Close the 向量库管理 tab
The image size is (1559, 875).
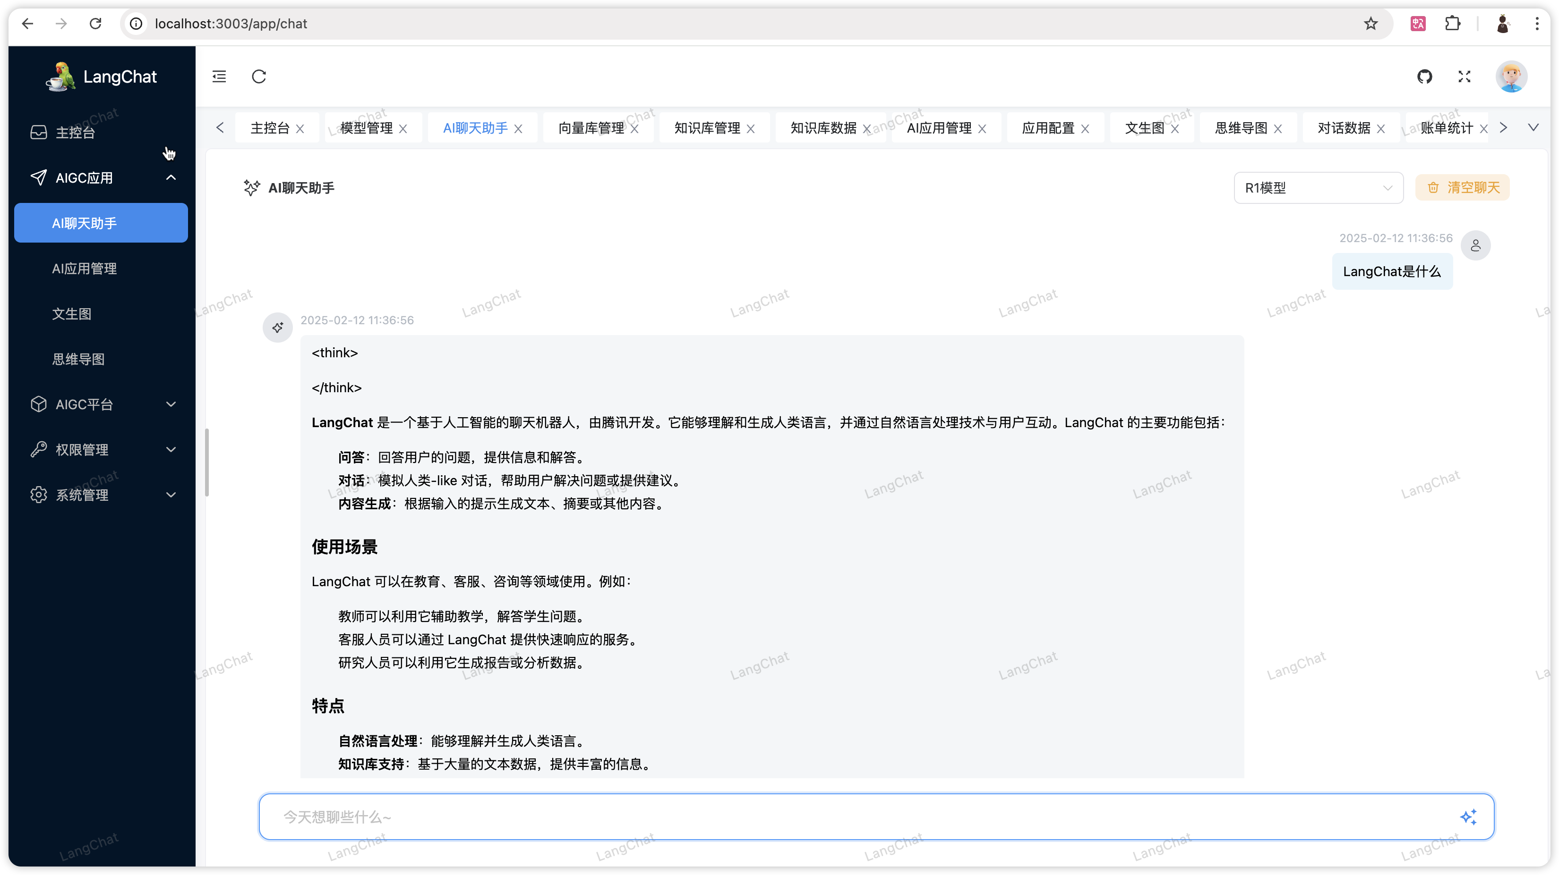click(x=635, y=129)
